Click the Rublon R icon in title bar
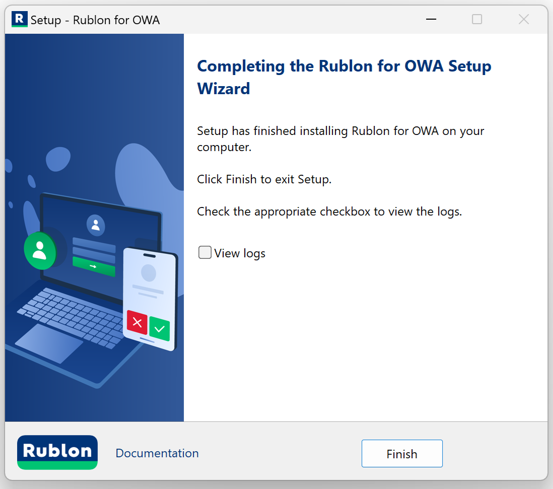The width and height of the screenshot is (553, 489). pyautogui.click(x=20, y=20)
